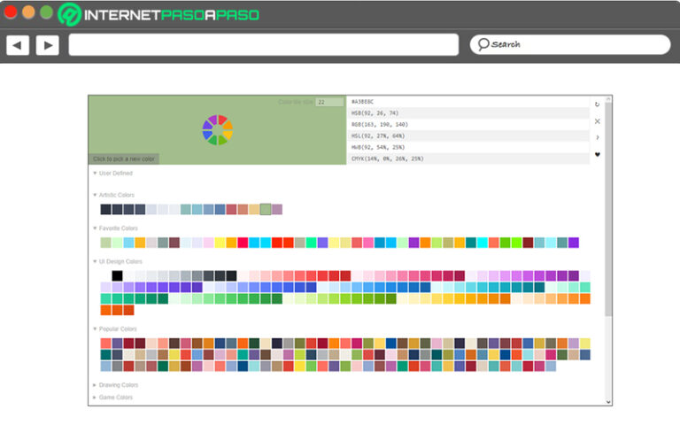Pick the highlighted green swatch in Artistic Colors
The width and height of the screenshot is (680, 425).
click(266, 210)
